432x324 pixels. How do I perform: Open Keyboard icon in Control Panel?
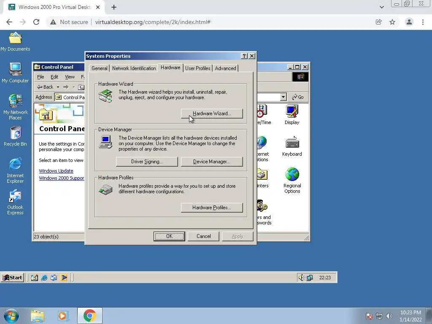[x=292, y=146]
